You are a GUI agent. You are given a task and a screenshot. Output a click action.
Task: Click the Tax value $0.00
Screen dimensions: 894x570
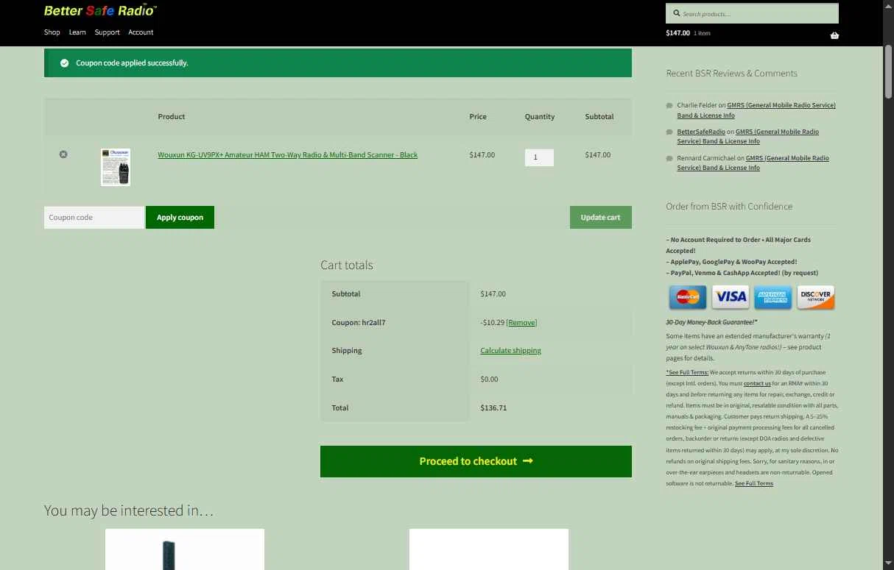(489, 380)
